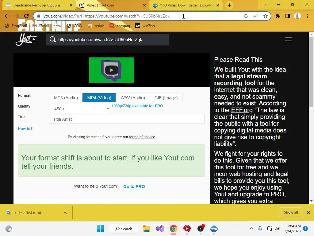Click the Chrome taskbar icon
Viewport: 314px width, 236px height.
tap(174, 229)
